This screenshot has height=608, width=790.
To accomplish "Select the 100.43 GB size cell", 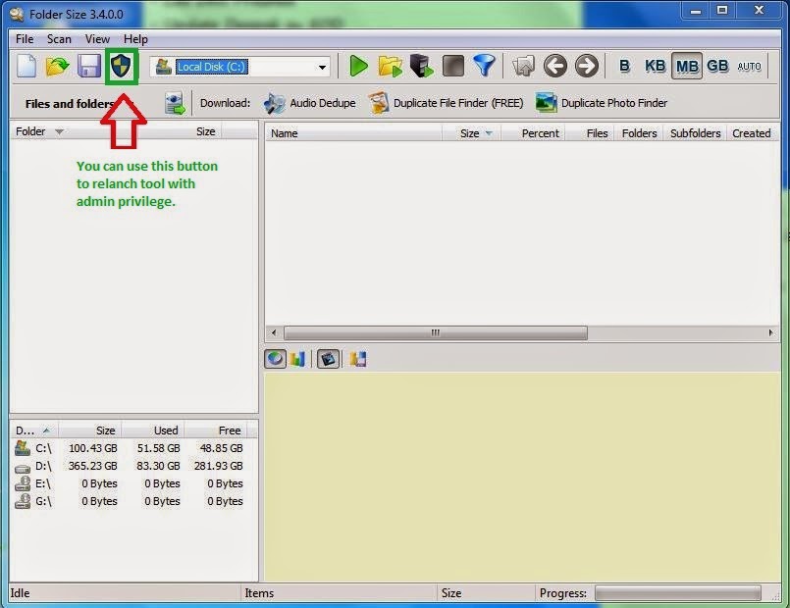I will (92, 448).
